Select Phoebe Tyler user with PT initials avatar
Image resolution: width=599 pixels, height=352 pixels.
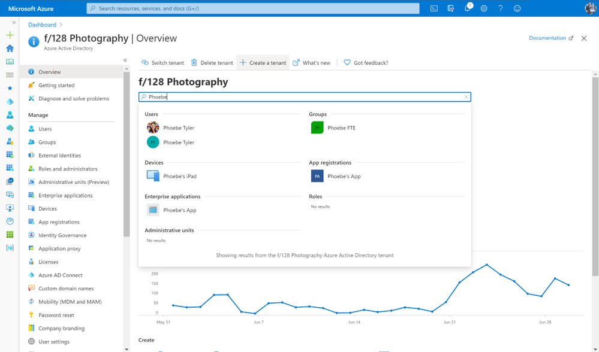point(171,142)
